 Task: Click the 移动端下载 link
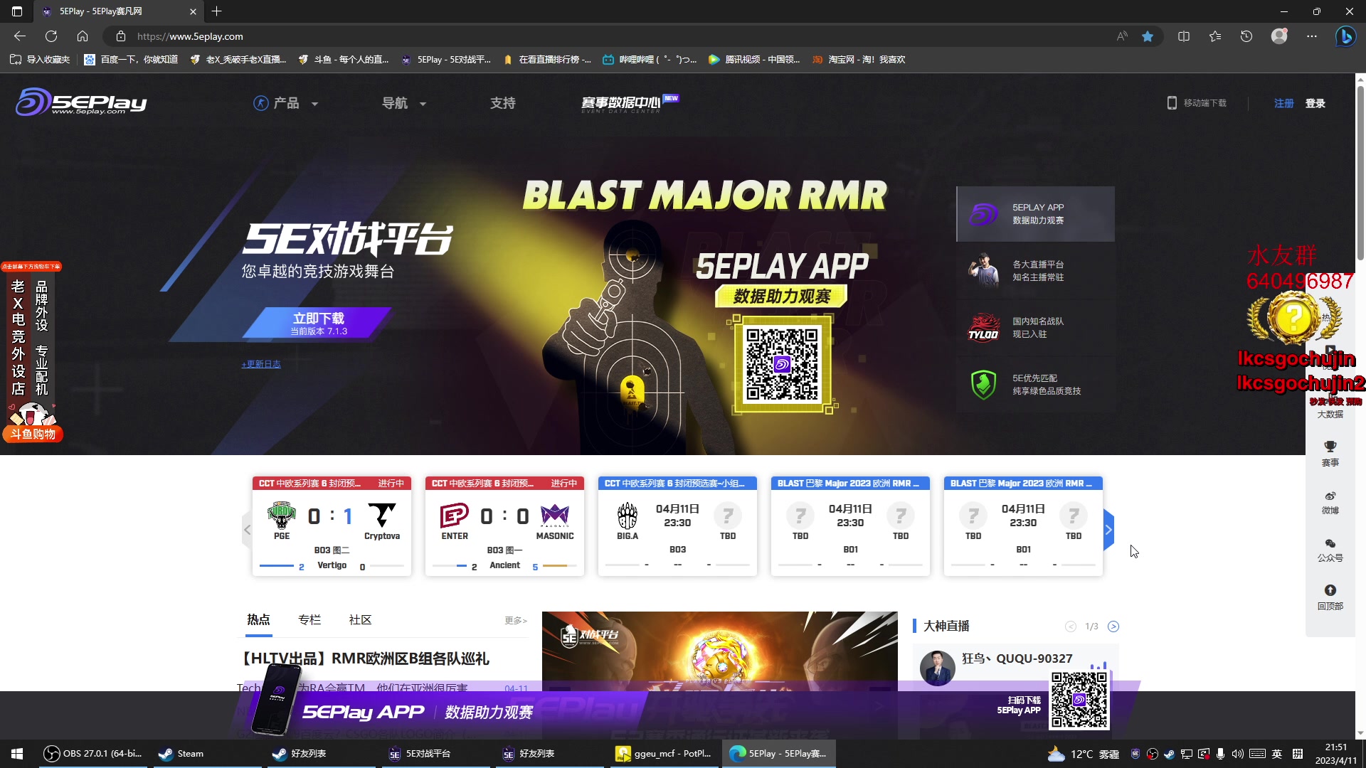click(1197, 103)
